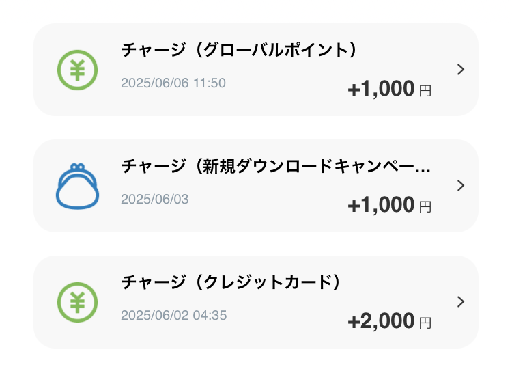Click the 円 label on the 06/06 entry
Screen dimensions: 512x369
[425, 90]
